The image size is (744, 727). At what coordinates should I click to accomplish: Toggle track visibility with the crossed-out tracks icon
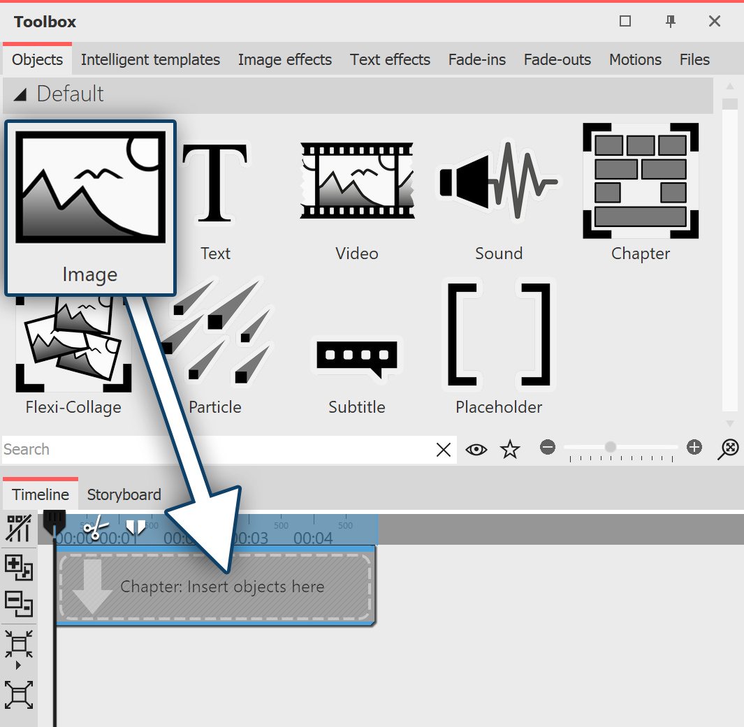click(19, 528)
